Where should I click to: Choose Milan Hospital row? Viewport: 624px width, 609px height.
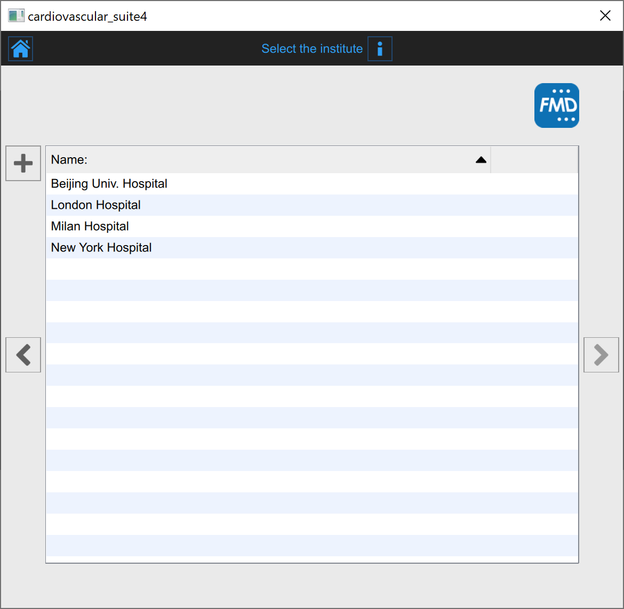click(x=90, y=226)
